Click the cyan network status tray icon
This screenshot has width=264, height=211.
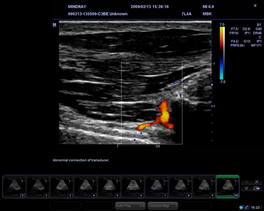pyautogui.click(x=241, y=207)
